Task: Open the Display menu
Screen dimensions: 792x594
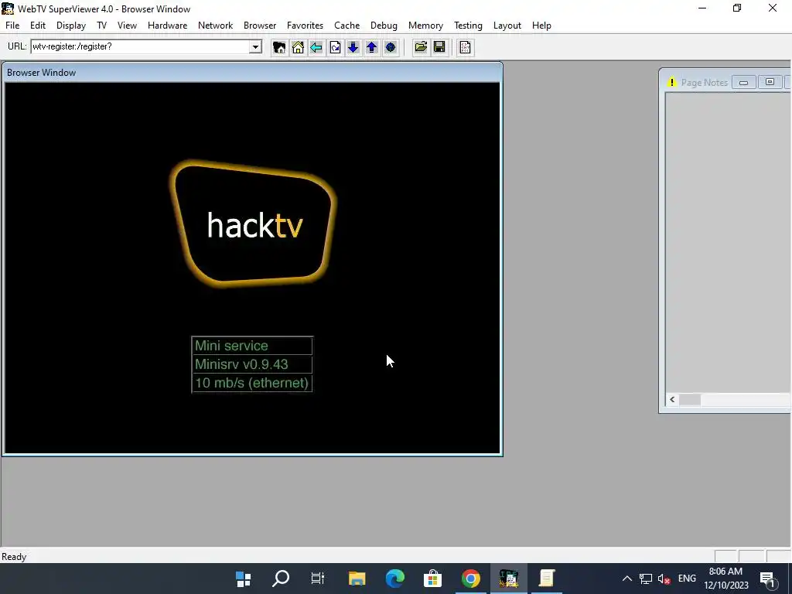Action: (x=70, y=26)
